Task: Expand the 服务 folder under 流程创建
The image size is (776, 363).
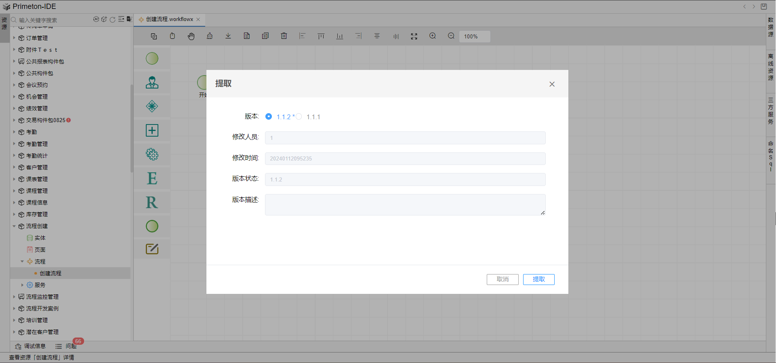Action: coord(22,285)
